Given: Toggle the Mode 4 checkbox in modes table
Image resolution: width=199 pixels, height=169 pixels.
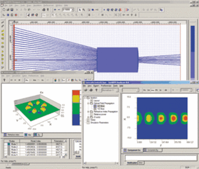Looking at the screenshot, I should (x=9, y=152).
